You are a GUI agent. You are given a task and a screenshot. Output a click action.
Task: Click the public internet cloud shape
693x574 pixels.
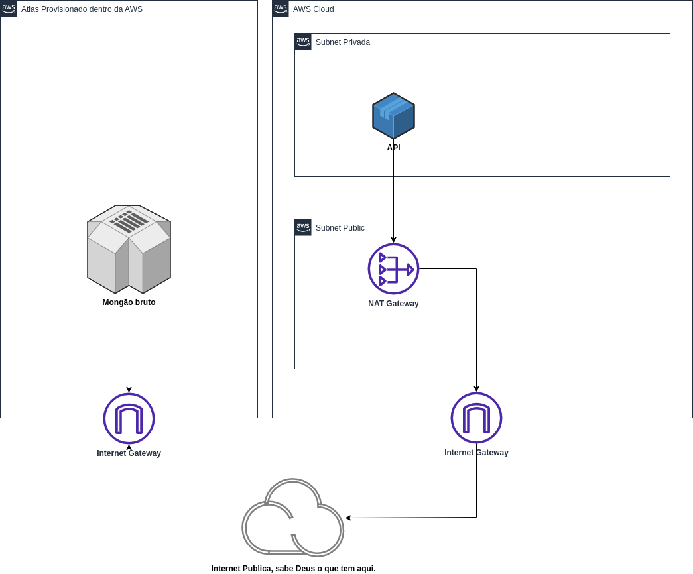point(292,518)
